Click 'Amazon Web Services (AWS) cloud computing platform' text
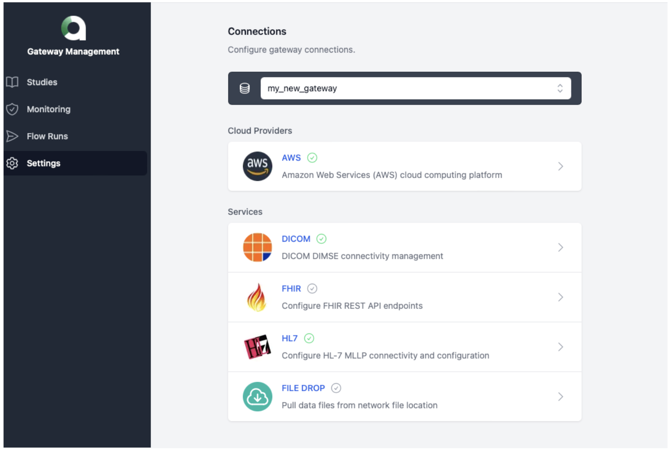672x453 pixels. (392, 175)
